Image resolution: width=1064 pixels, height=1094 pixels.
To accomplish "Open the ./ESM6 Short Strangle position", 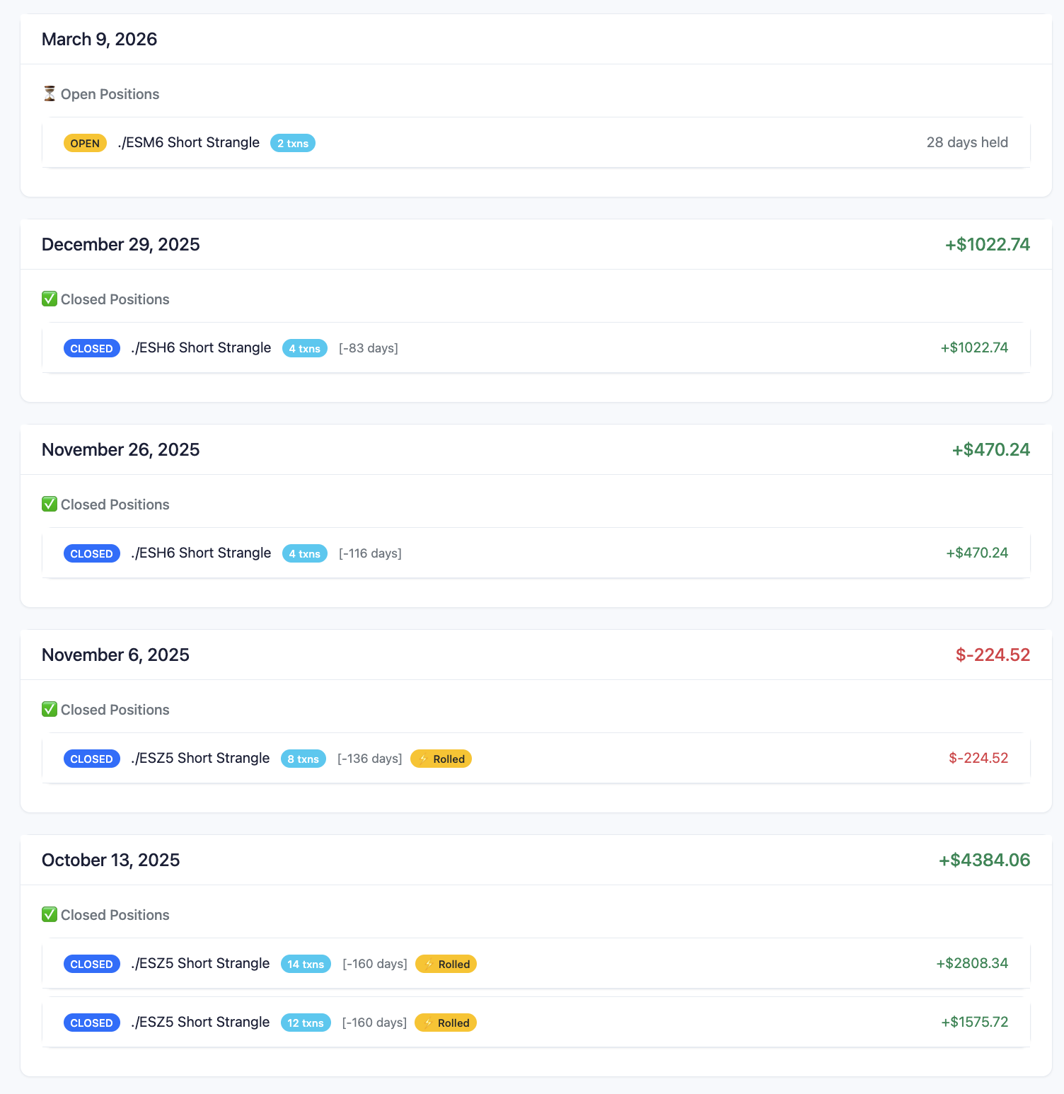I will pyautogui.click(x=189, y=142).
